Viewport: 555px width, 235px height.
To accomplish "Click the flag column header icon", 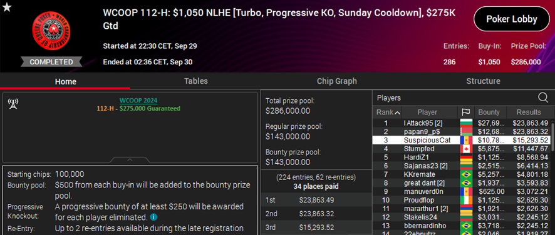I will 466,112.
